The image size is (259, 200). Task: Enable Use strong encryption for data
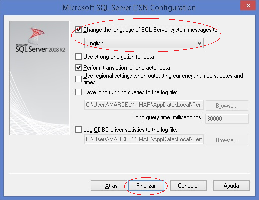78,57
